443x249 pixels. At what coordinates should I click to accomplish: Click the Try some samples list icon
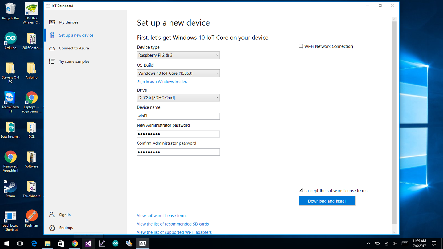coord(52,61)
